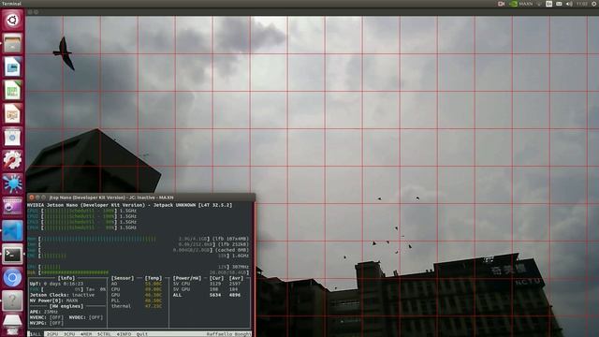Switch to the 2GPU tab in jtop
The width and height of the screenshot is (599, 337).
(x=52, y=334)
